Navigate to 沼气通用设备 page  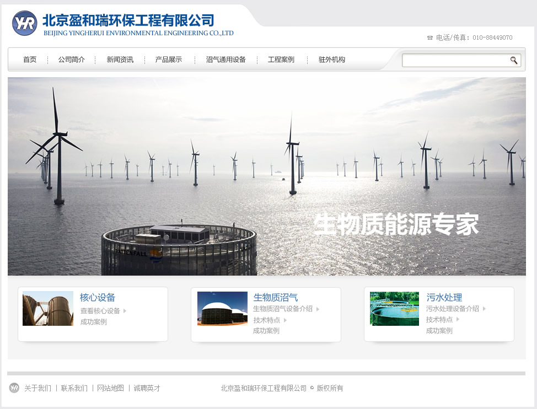(x=226, y=60)
